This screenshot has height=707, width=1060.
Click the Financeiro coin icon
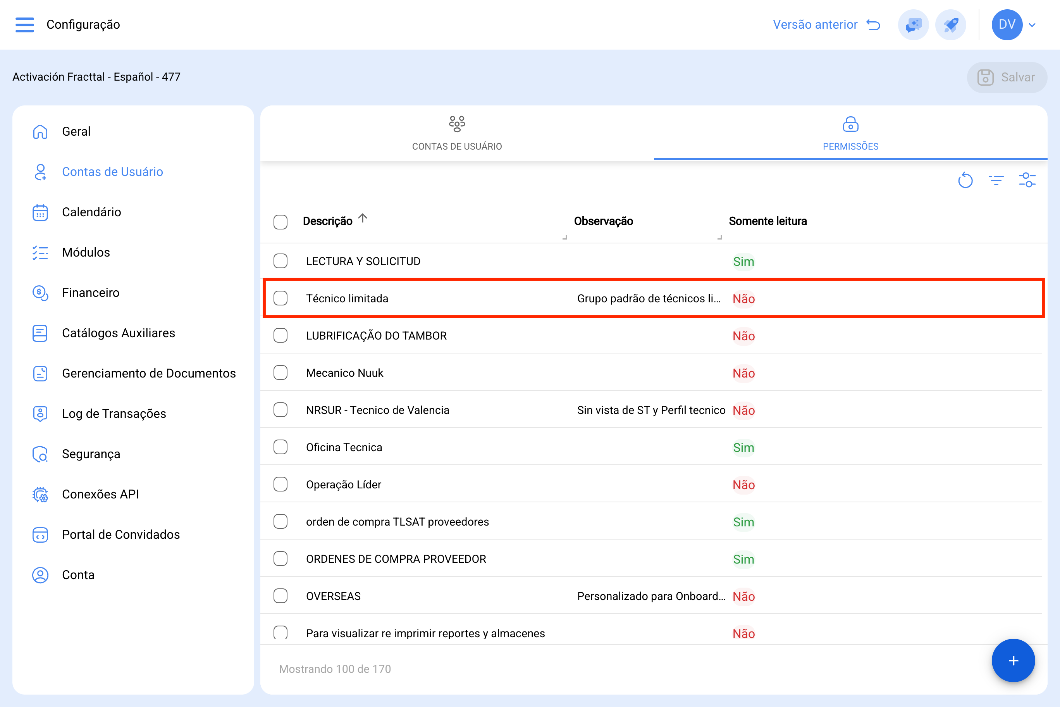[40, 293]
